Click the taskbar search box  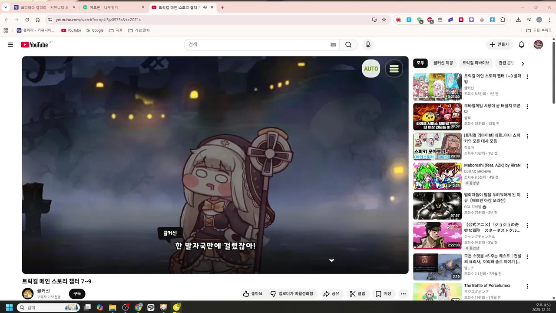pyautogui.click(x=48, y=307)
